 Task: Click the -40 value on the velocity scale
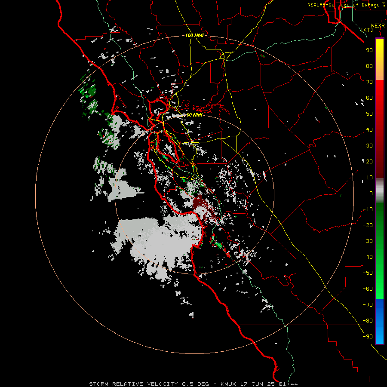click(368, 257)
